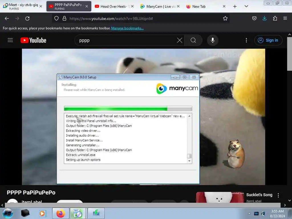Switch to ManyCam installer taskbar icon
Screen dimensions: 292x219
(78, 213)
